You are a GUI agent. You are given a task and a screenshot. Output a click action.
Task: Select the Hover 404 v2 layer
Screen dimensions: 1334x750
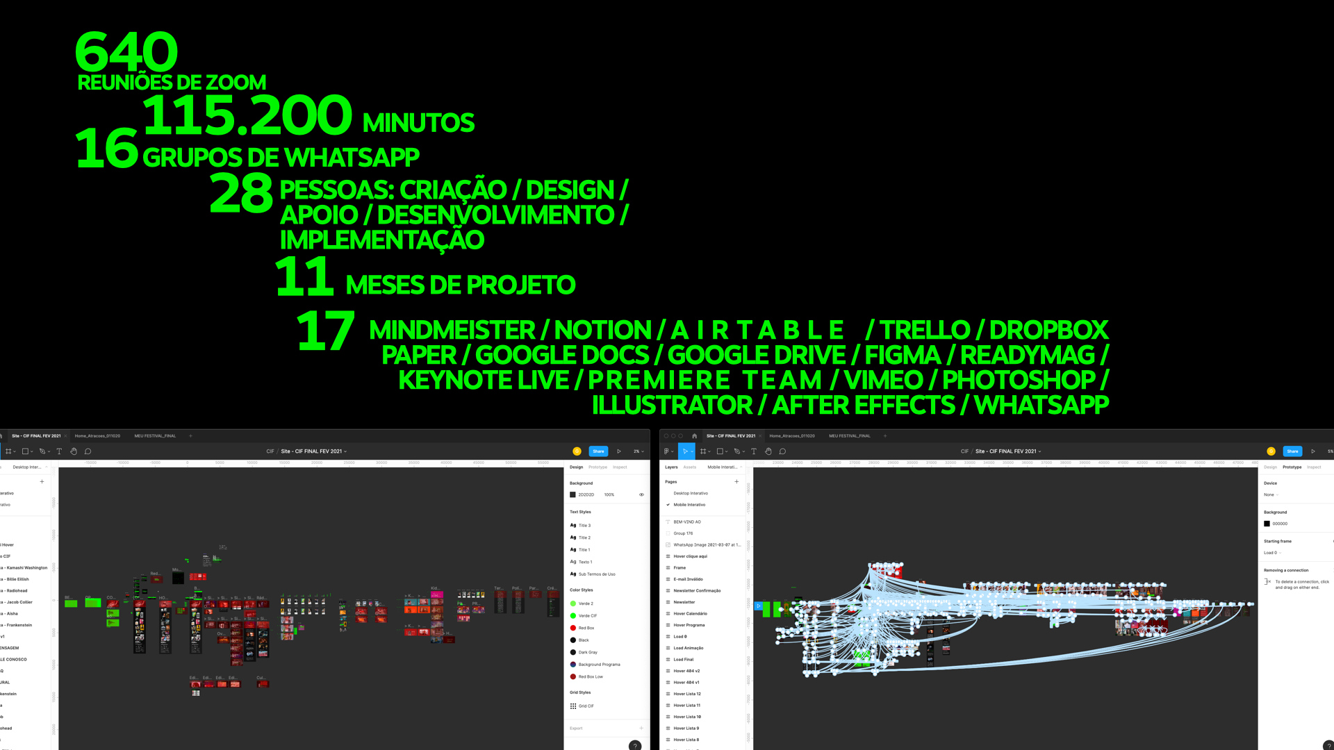(x=686, y=671)
